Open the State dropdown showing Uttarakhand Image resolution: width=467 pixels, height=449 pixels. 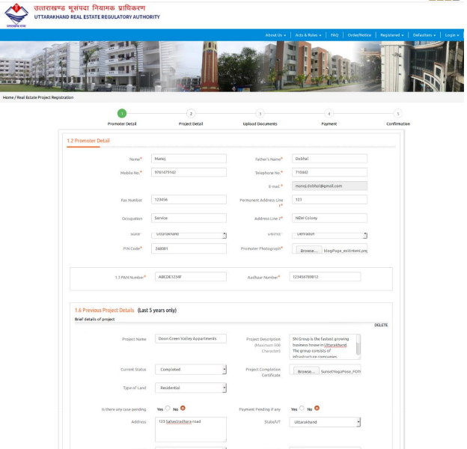tap(189, 235)
